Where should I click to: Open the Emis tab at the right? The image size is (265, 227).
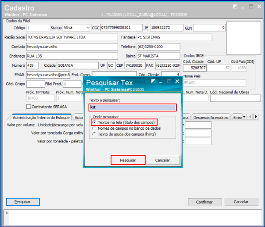click(x=237, y=117)
